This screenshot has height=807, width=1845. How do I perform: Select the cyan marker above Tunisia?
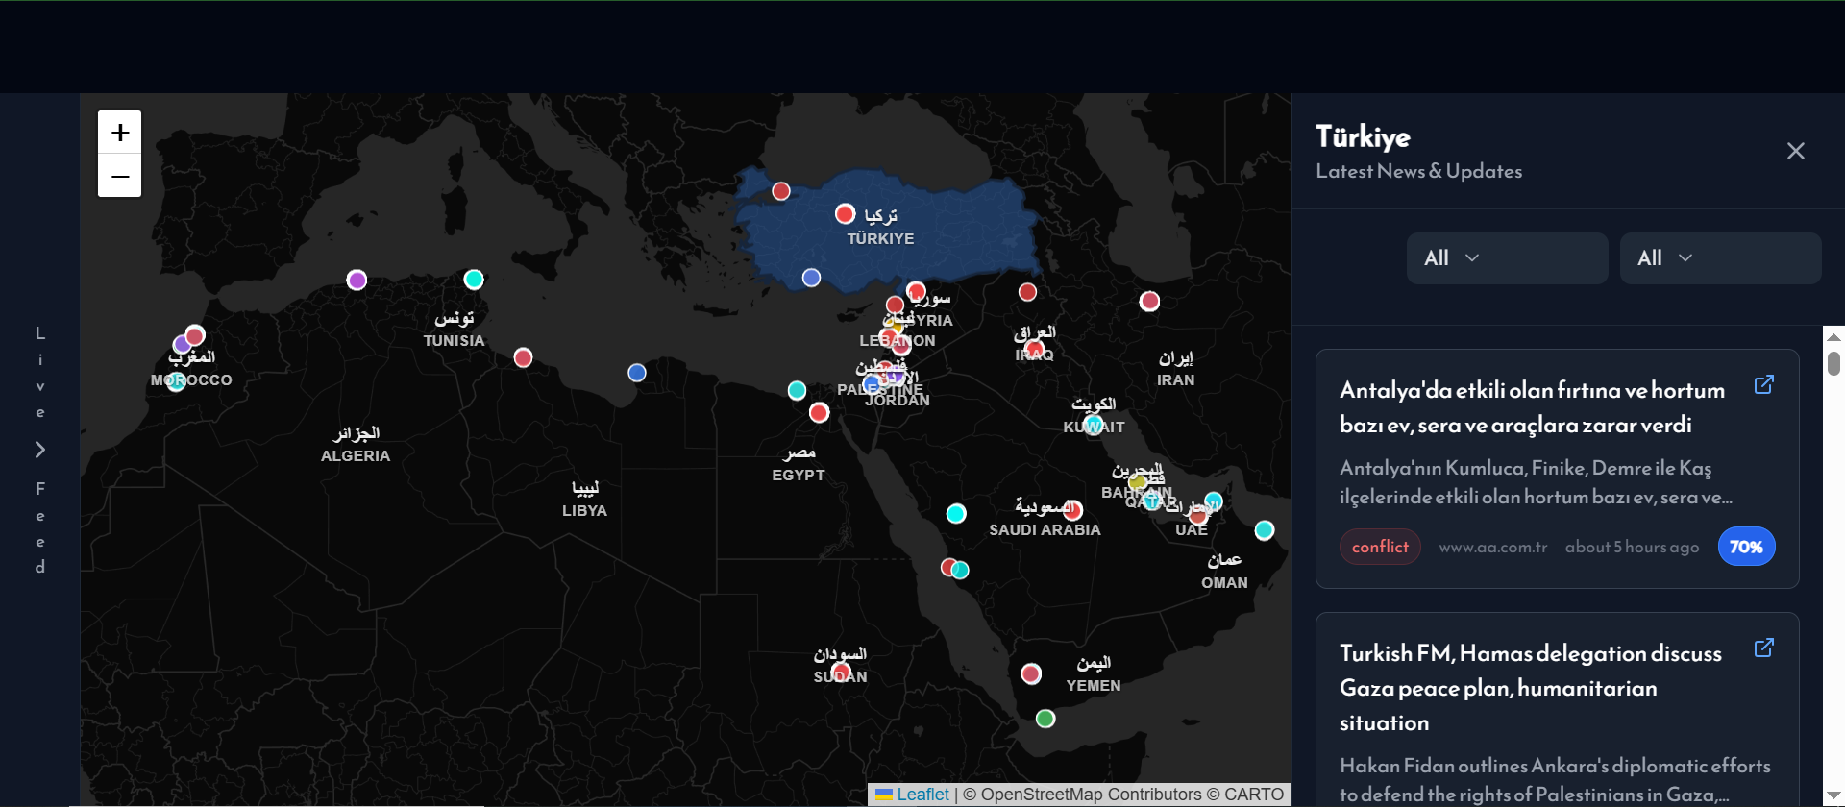tap(474, 280)
